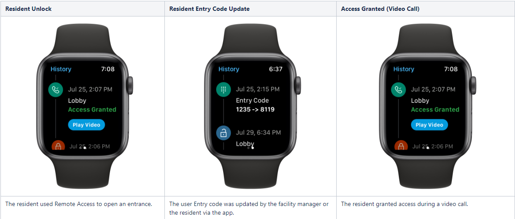515x219 pixels.
Task: Click the green keypad icon beside Entry Code
Action: pyautogui.click(x=224, y=90)
